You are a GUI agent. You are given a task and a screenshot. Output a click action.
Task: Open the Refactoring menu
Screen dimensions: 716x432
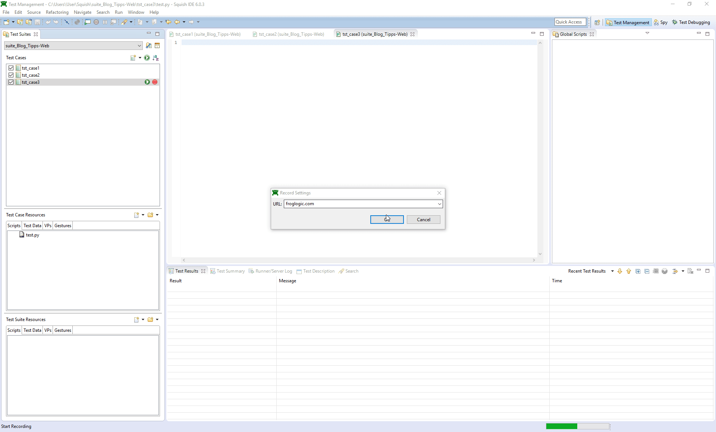click(57, 12)
